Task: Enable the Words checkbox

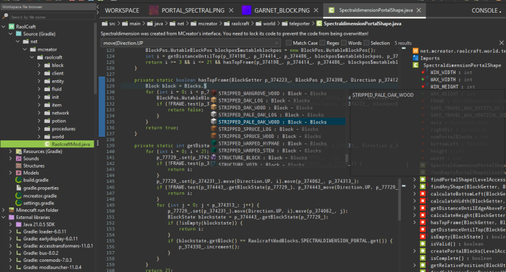Action: tap(344, 42)
